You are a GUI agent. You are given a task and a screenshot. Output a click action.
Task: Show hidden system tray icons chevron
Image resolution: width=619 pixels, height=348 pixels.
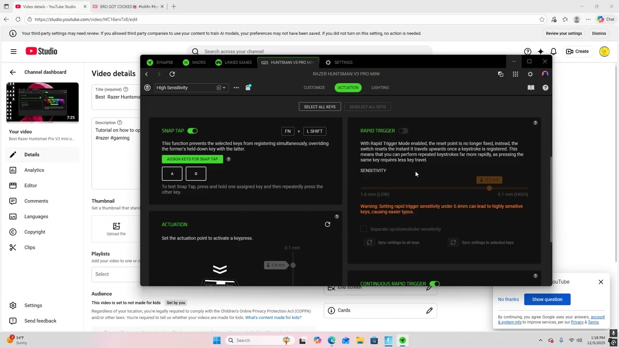point(541,340)
